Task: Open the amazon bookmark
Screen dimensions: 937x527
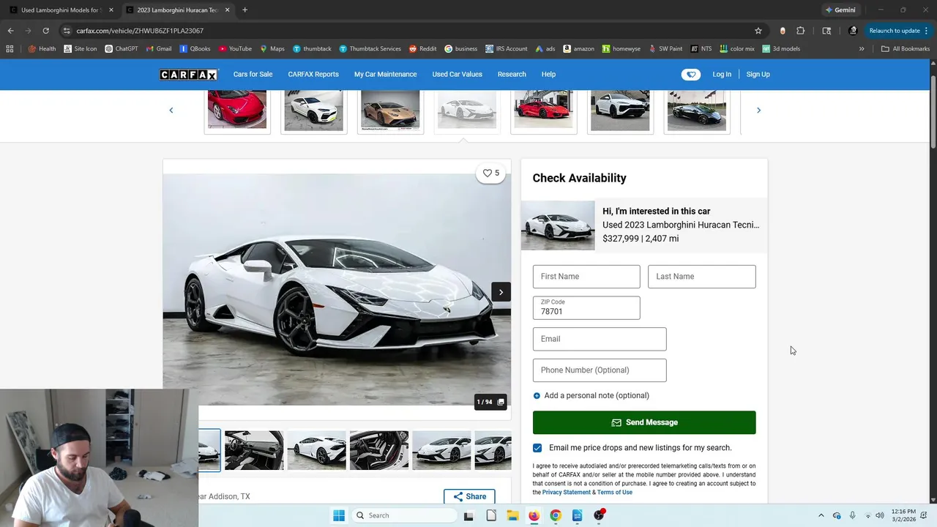Action: point(578,49)
